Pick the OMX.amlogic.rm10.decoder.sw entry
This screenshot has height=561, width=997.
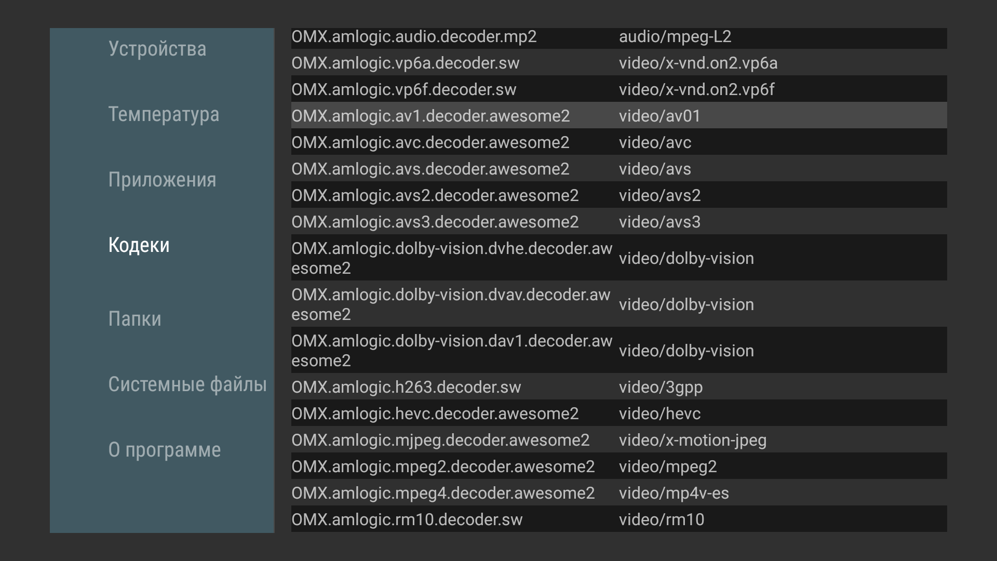[x=618, y=519]
